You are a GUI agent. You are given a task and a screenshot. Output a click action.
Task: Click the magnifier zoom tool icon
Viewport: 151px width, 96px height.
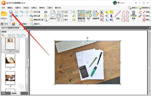coord(74,12)
